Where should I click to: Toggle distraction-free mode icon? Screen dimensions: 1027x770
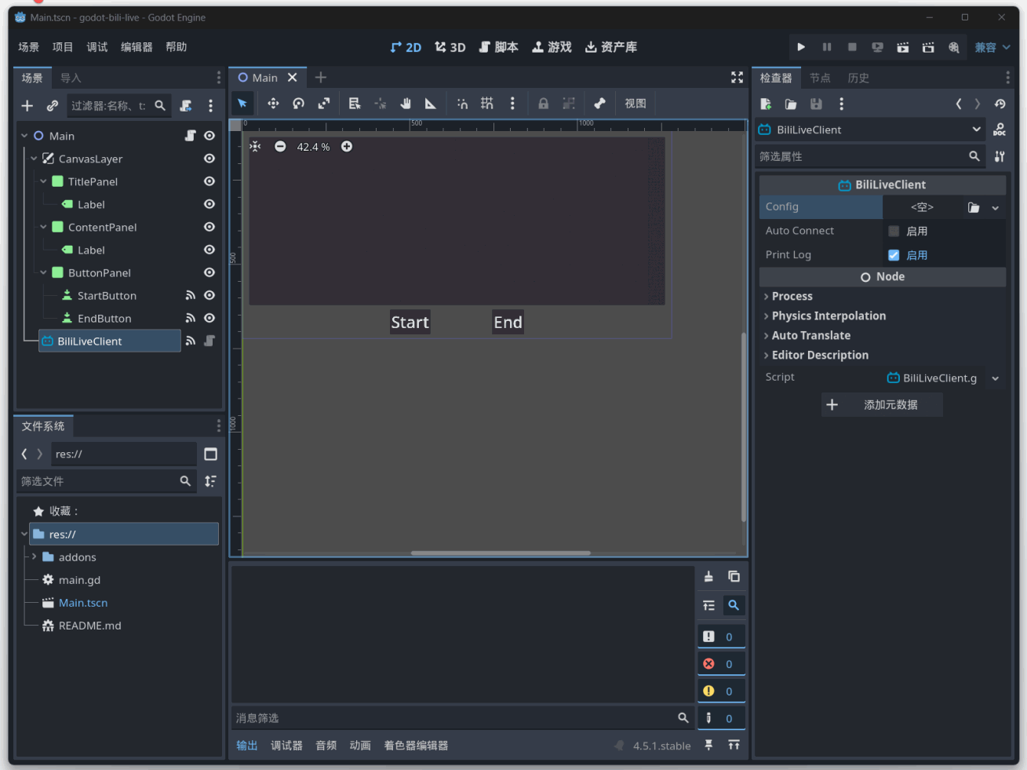737,77
